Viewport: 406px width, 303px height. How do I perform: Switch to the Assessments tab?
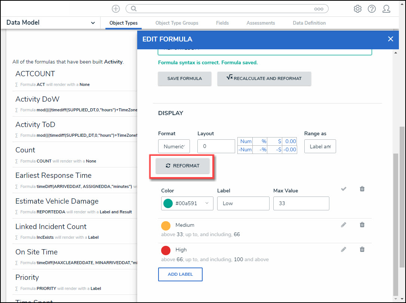click(x=261, y=23)
